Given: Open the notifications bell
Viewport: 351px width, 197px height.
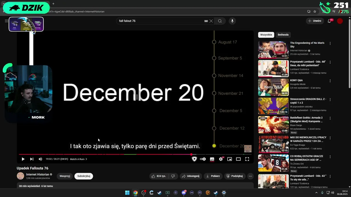Looking at the screenshot, I should tap(330, 21).
